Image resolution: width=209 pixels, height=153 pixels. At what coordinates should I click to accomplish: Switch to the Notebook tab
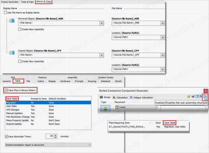click(x=106, y=81)
